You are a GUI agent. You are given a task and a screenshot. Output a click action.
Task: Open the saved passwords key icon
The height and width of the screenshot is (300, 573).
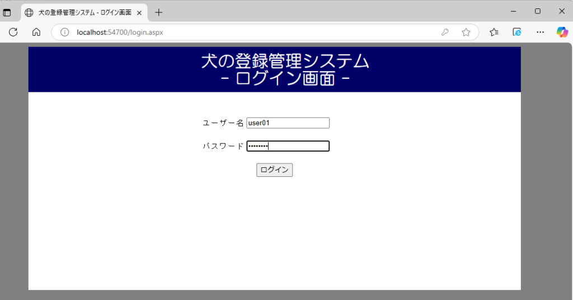tap(445, 32)
